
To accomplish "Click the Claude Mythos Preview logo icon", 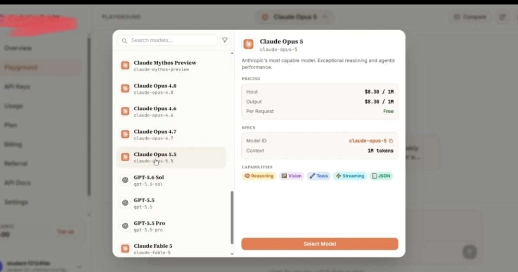I will pos(125,65).
